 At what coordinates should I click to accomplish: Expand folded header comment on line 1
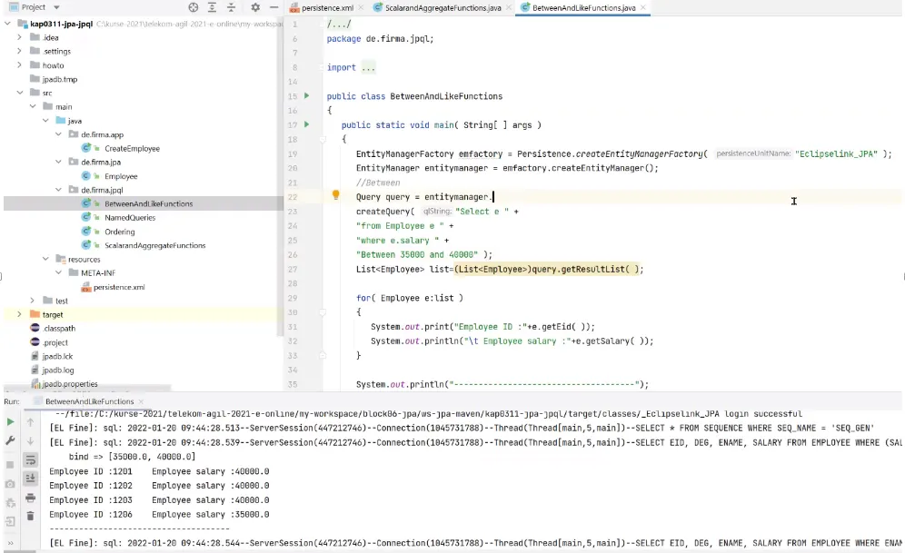tap(339, 25)
